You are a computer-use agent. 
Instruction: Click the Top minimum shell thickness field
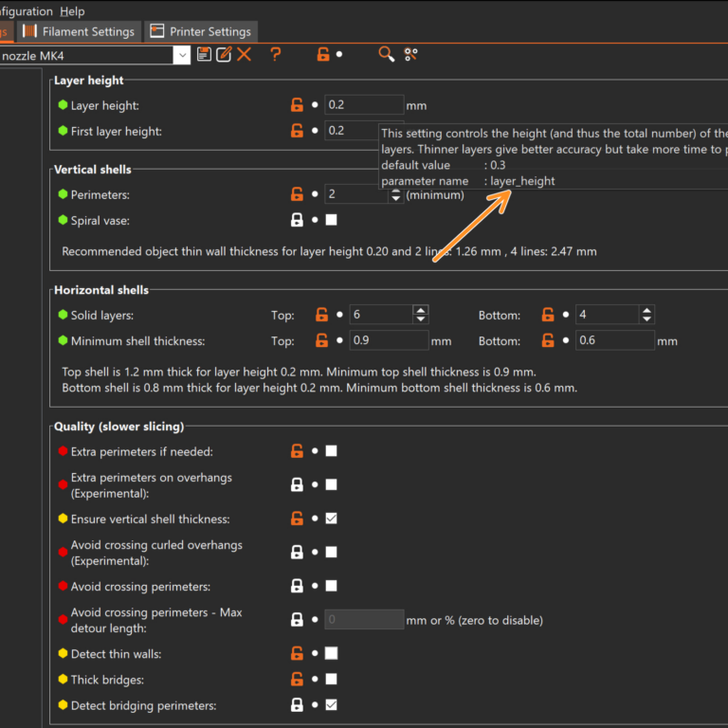tap(389, 340)
